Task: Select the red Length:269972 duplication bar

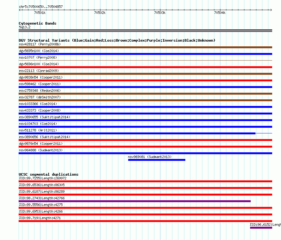Action: pyautogui.click(x=145, y=181)
